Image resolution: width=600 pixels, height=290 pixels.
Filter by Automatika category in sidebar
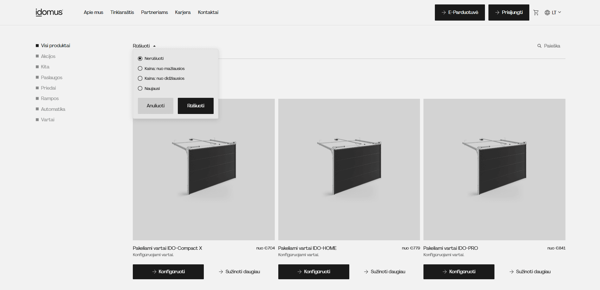[x=53, y=109]
